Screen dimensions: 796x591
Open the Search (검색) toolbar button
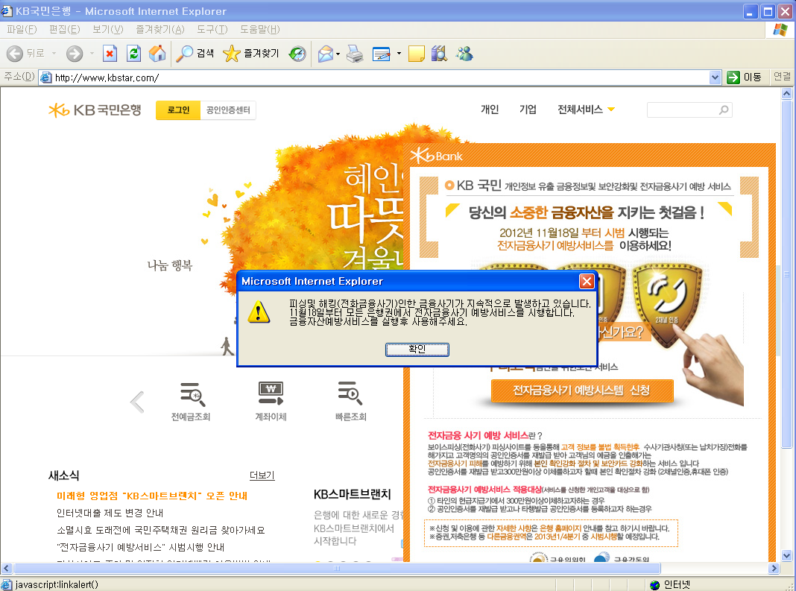(195, 54)
